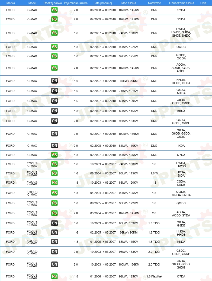Screen dimensions: 212x281
Task: Select the date cell 02.2005 -> 03.2007
Action: pos(103,232)
